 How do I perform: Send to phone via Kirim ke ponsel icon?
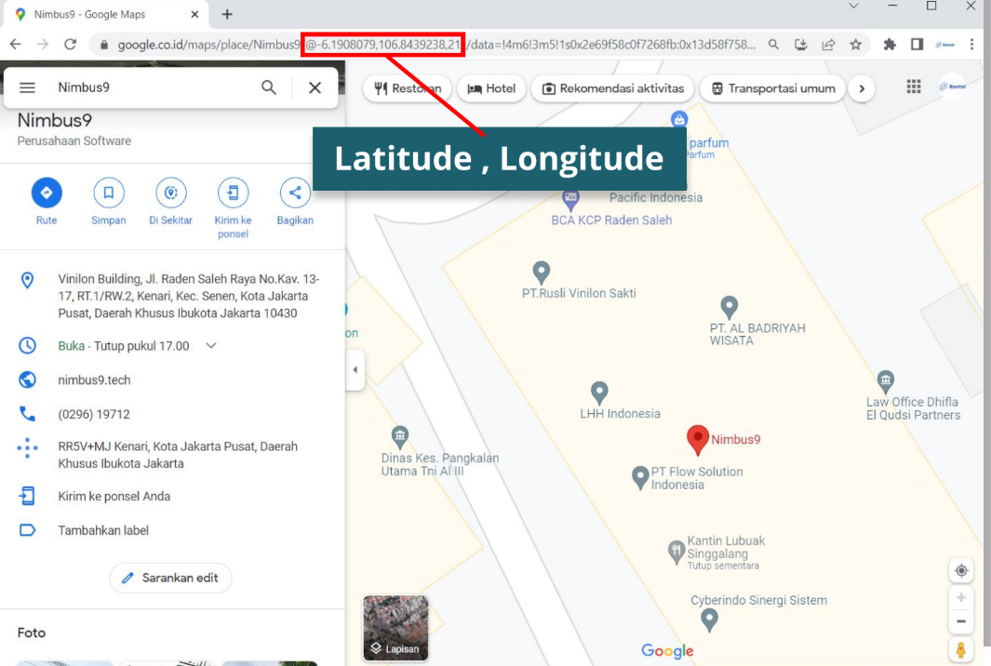(x=233, y=193)
